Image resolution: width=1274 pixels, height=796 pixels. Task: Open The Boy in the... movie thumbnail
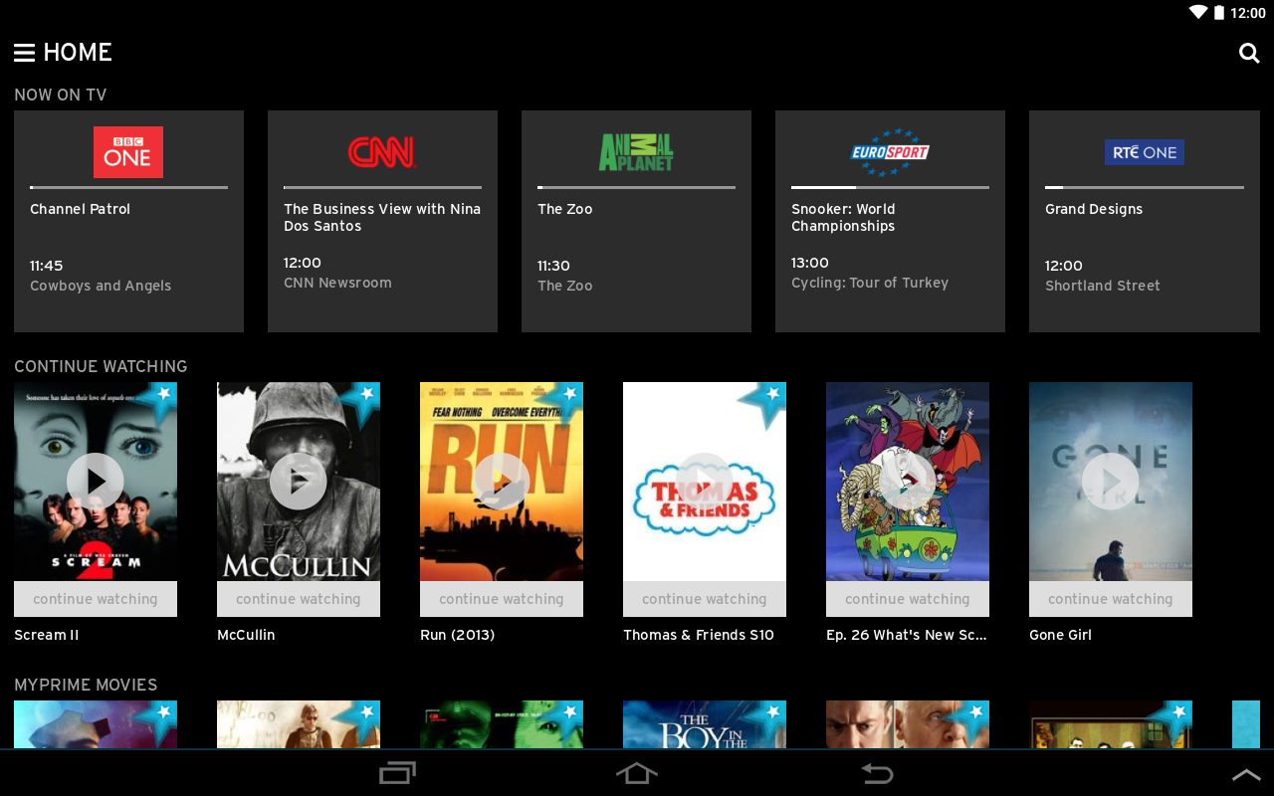pyautogui.click(x=705, y=724)
